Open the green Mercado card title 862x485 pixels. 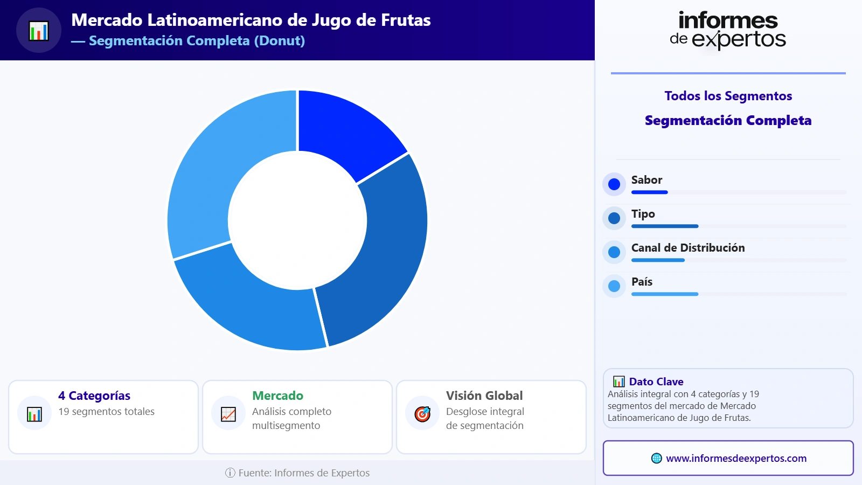tap(277, 396)
